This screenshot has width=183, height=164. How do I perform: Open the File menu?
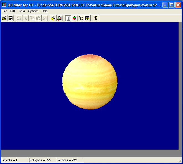(x=5, y=11)
